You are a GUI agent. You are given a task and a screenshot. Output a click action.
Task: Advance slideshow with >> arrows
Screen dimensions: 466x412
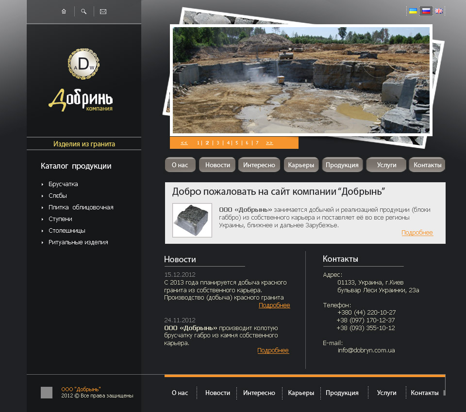(x=269, y=143)
